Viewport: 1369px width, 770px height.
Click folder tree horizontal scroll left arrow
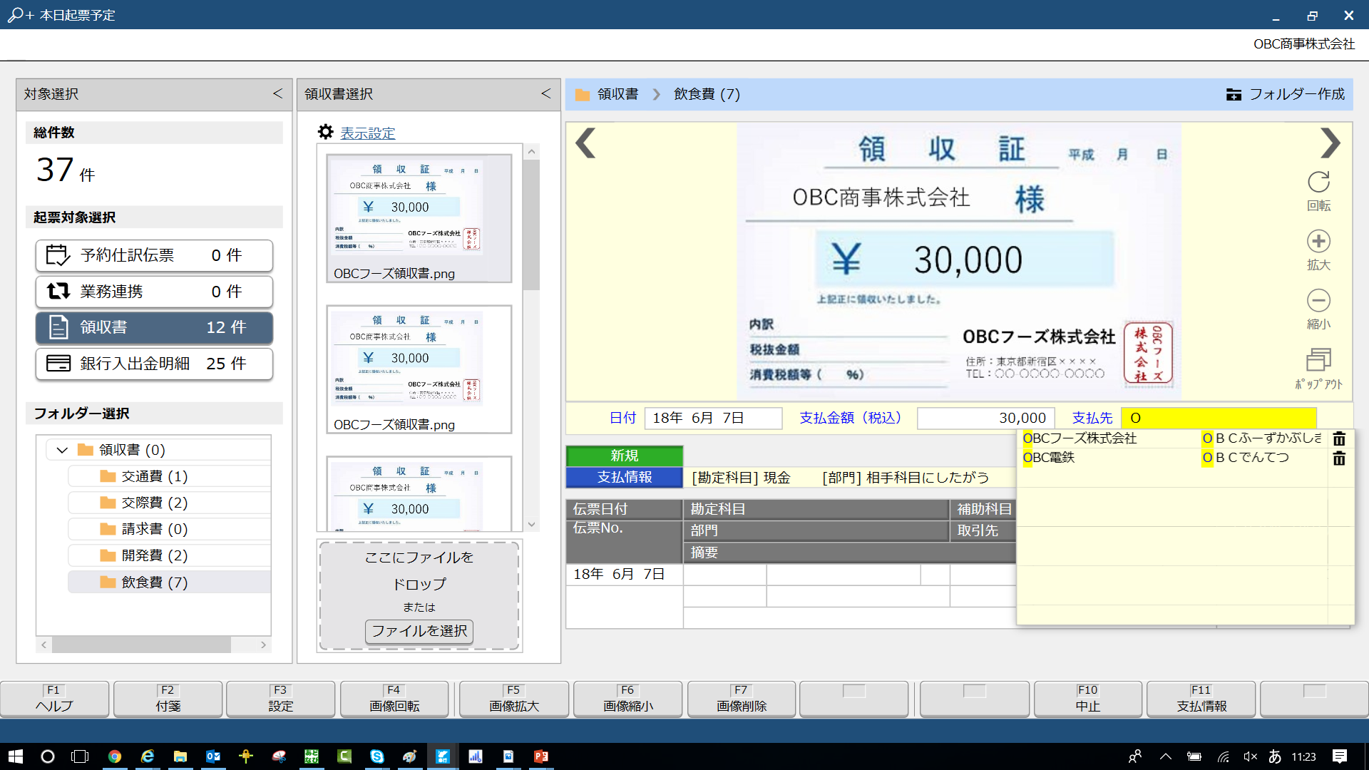(x=44, y=645)
